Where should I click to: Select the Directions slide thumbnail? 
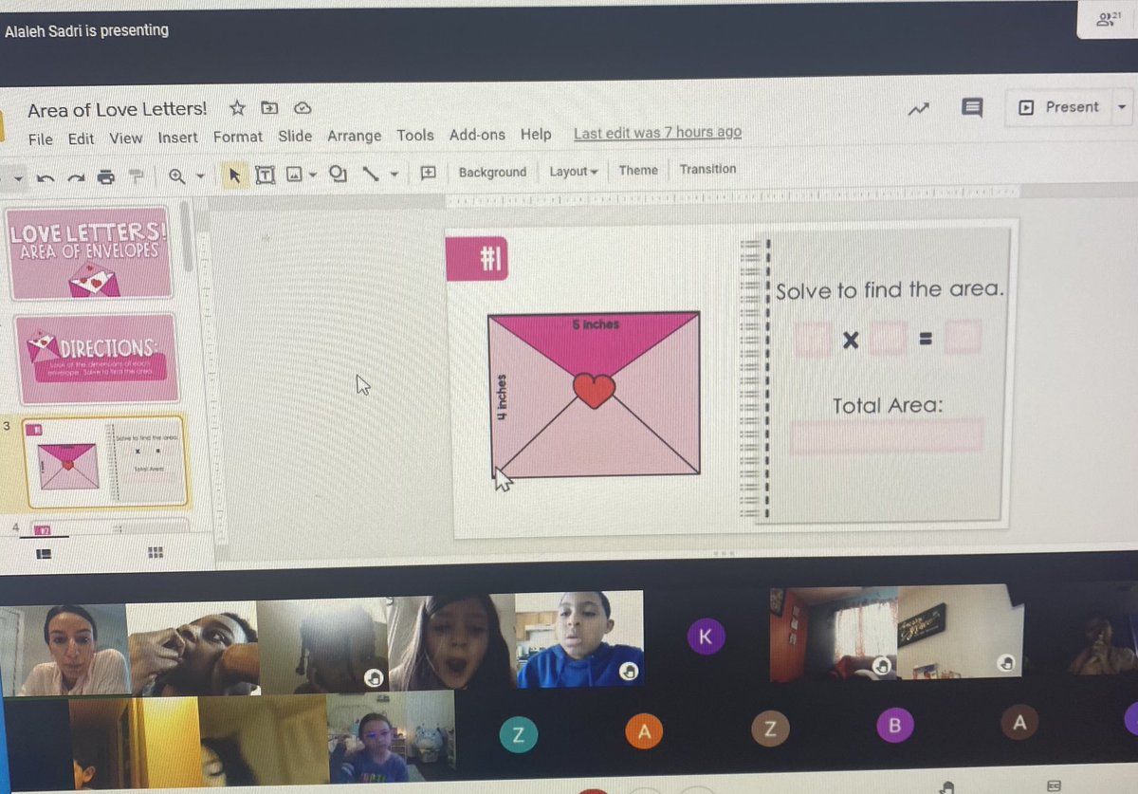click(x=97, y=359)
